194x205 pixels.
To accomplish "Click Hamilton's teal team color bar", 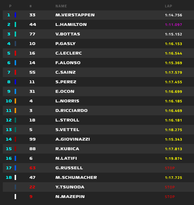I will coord(15,24).
